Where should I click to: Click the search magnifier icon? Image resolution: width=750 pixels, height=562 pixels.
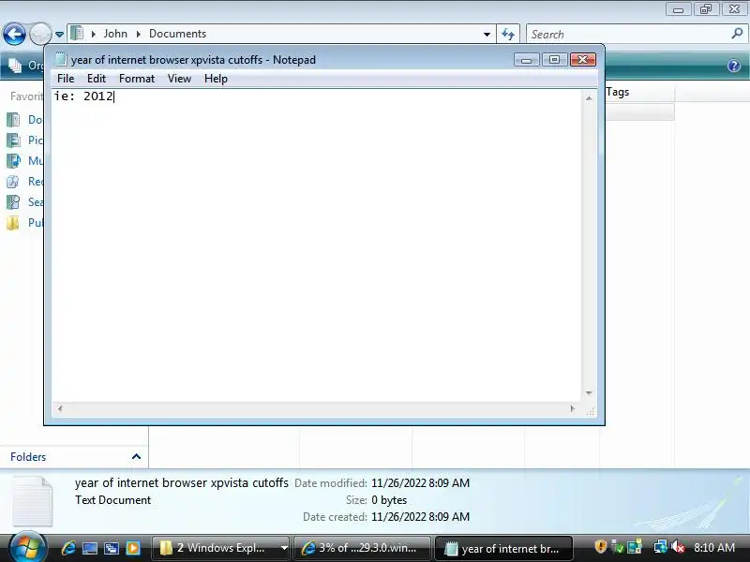(x=737, y=34)
